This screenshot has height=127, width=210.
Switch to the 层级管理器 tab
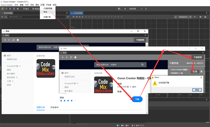click(7, 13)
